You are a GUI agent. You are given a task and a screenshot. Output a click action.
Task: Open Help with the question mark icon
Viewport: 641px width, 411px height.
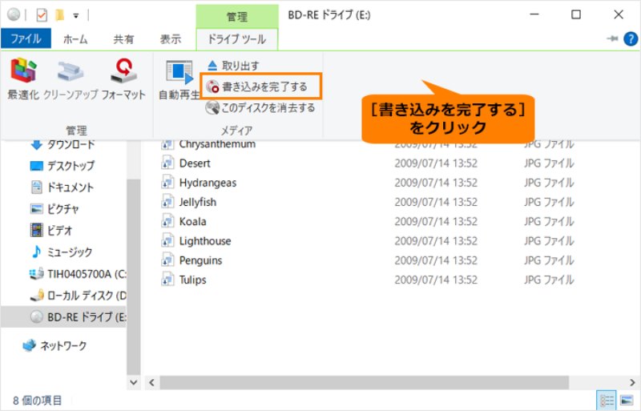631,38
